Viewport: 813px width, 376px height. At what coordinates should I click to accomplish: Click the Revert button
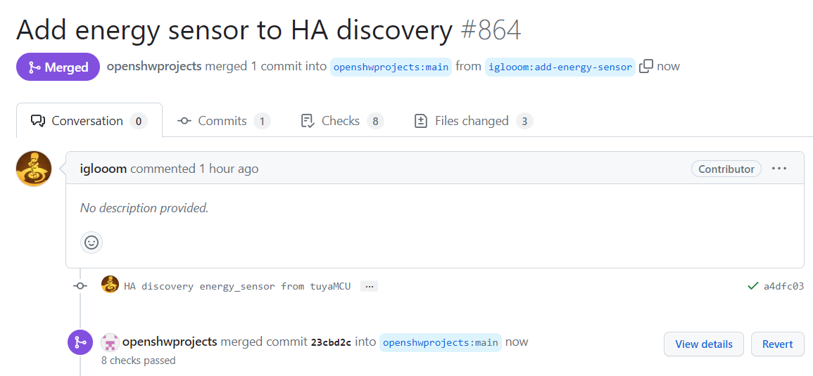pos(777,344)
